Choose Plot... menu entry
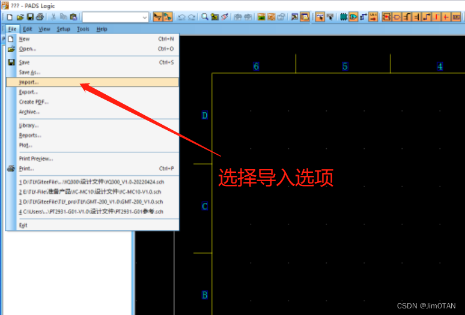465x315 pixels. [x=93, y=145]
